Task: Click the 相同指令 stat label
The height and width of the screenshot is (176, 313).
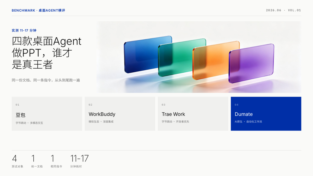Action: tap(56, 166)
